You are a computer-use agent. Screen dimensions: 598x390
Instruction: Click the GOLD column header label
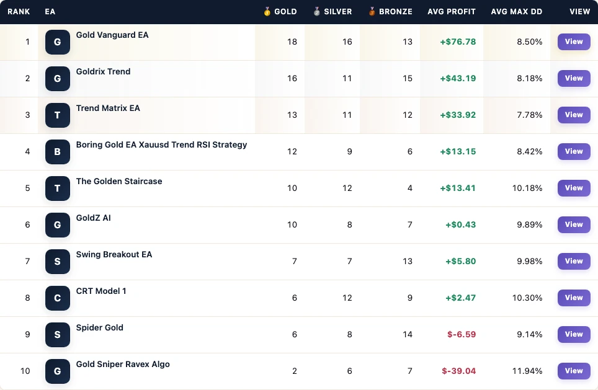[x=285, y=12]
